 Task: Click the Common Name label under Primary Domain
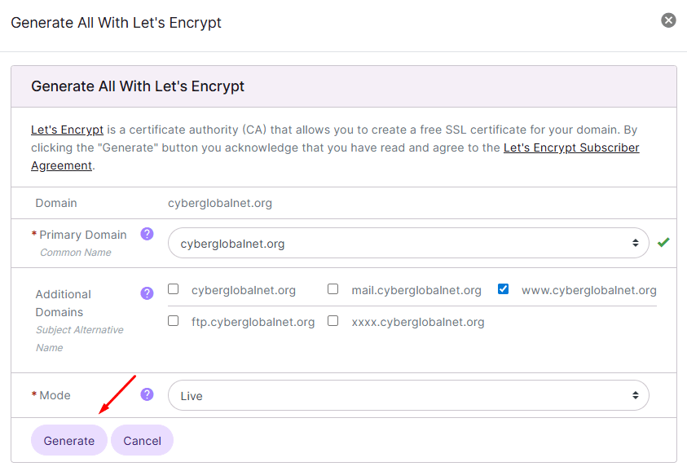pyautogui.click(x=76, y=253)
